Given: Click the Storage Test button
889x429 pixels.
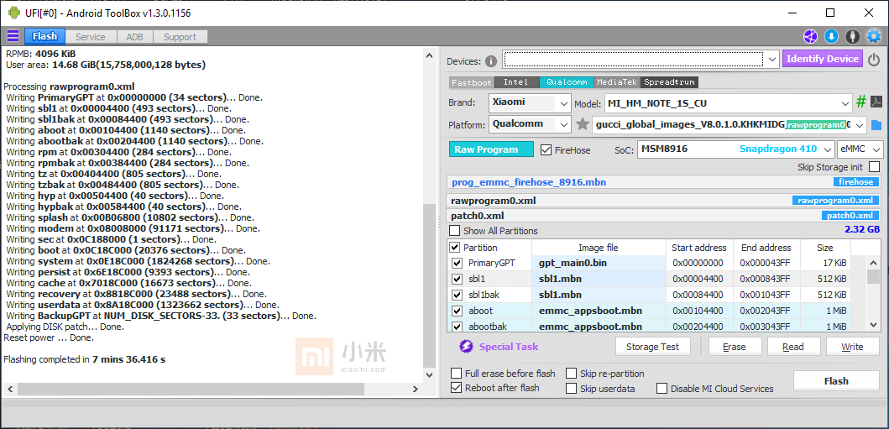Looking at the screenshot, I should point(654,347).
